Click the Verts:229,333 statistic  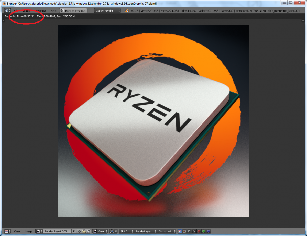click(149, 11)
